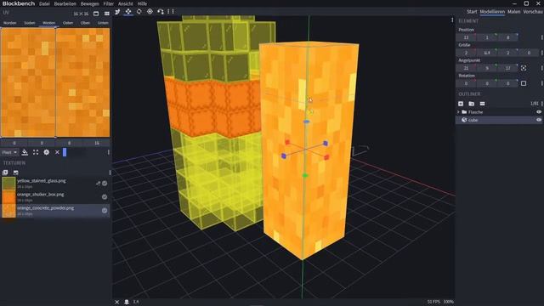The width and height of the screenshot is (544, 306).
Task: Open the Rotation row options menu
Action: tap(541, 83)
